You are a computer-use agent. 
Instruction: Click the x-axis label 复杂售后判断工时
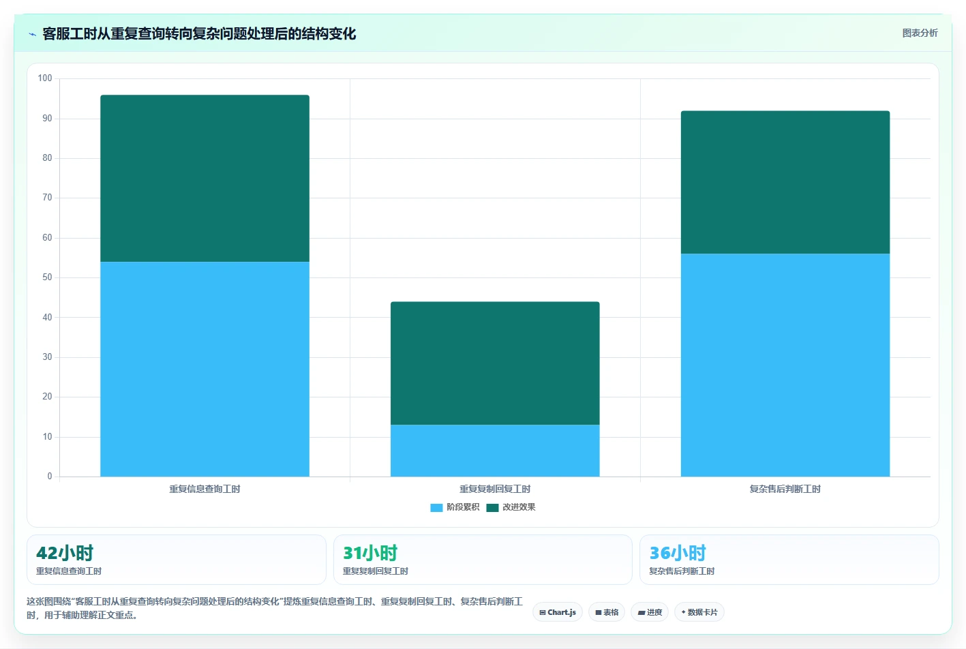pos(785,489)
